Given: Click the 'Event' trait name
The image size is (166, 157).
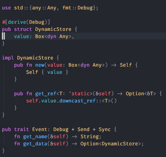Looking at the screenshot, I should pyautogui.click(x=40, y=130).
